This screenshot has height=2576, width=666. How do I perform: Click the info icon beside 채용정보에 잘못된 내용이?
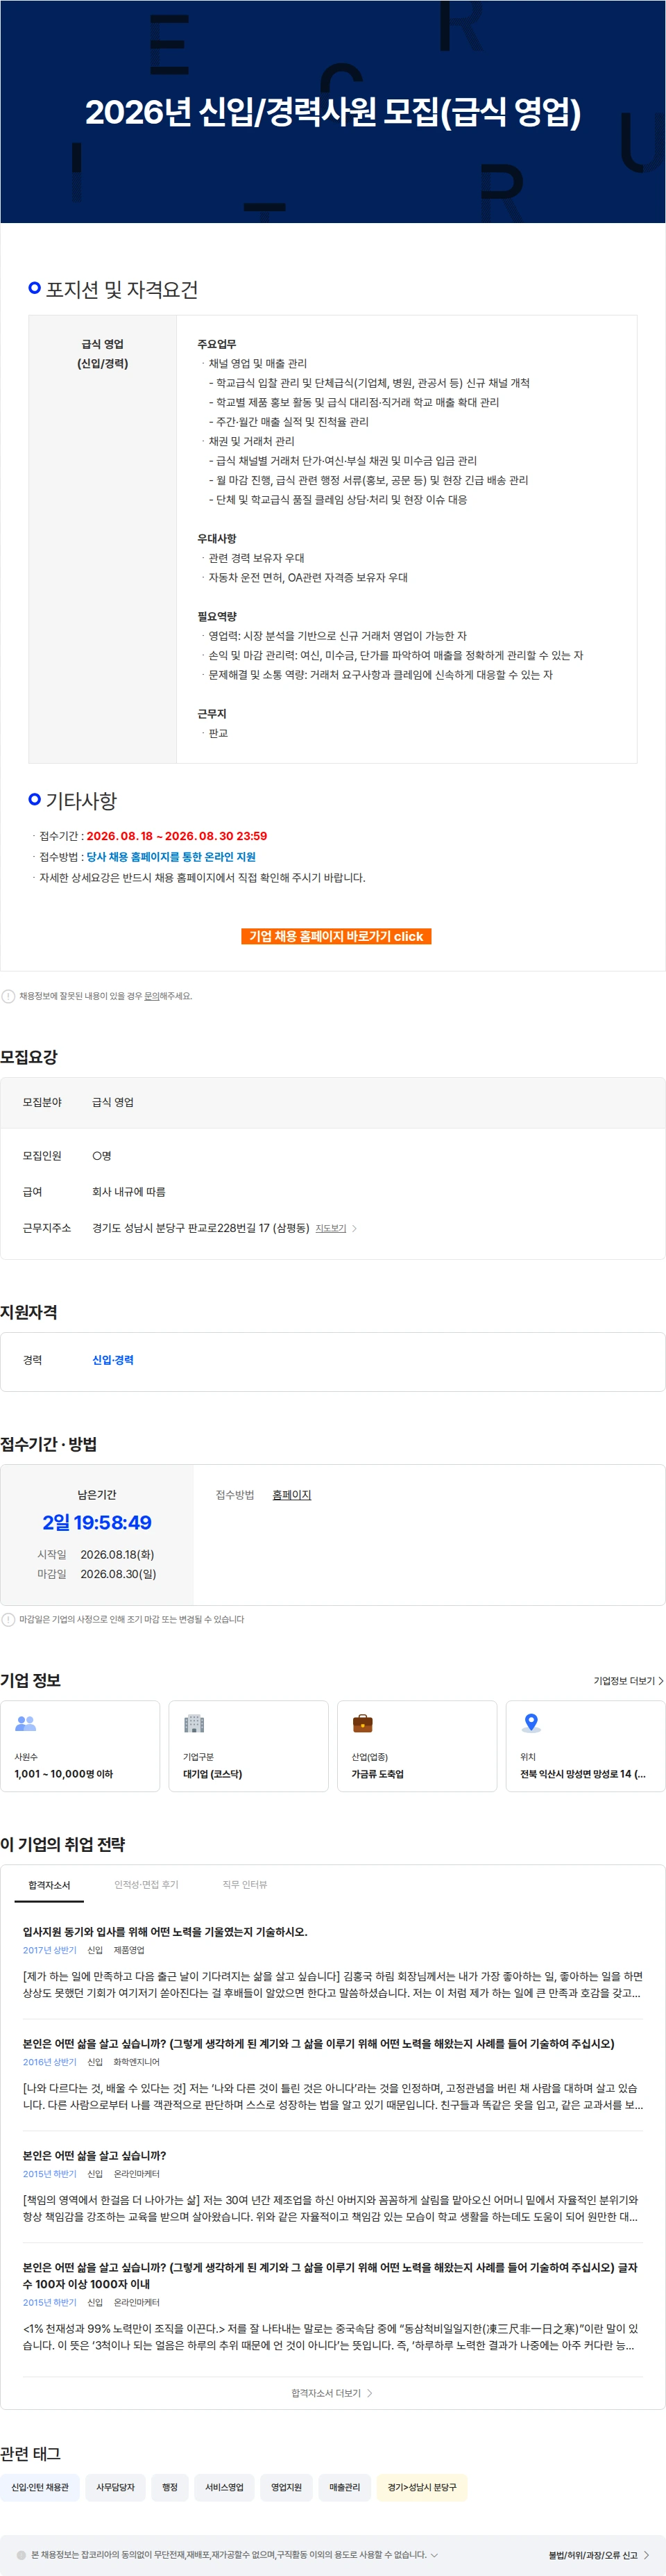(9, 996)
